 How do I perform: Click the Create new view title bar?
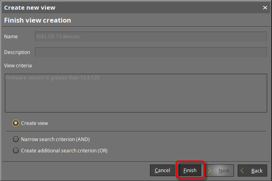(x=121, y=8)
